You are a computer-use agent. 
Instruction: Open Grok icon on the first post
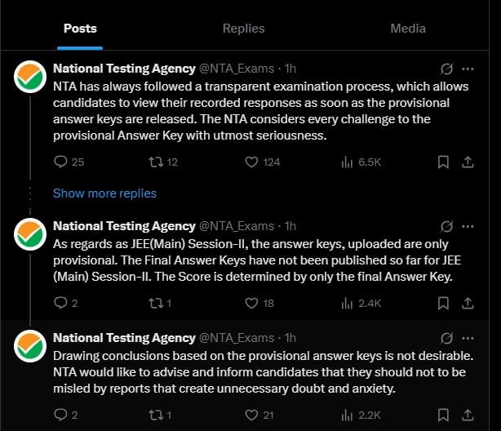(x=446, y=69)
